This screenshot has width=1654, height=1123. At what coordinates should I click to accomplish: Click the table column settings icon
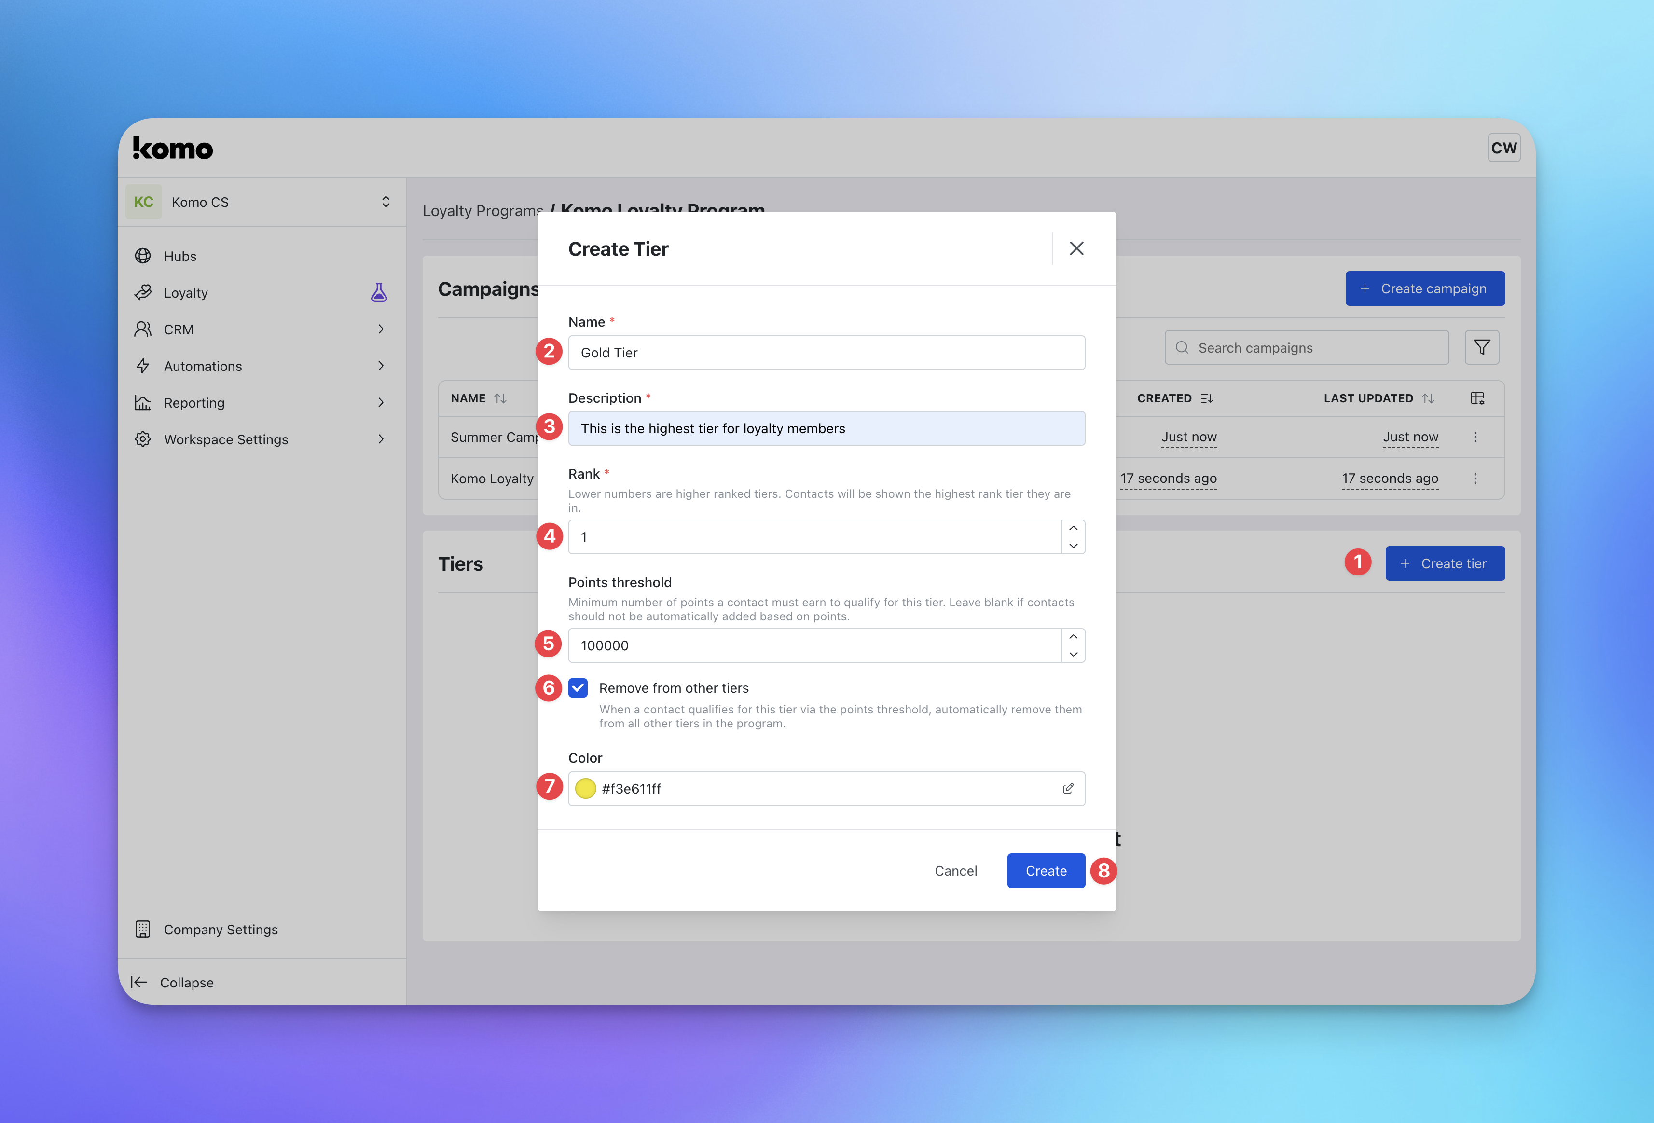(x=1477, y=398)
